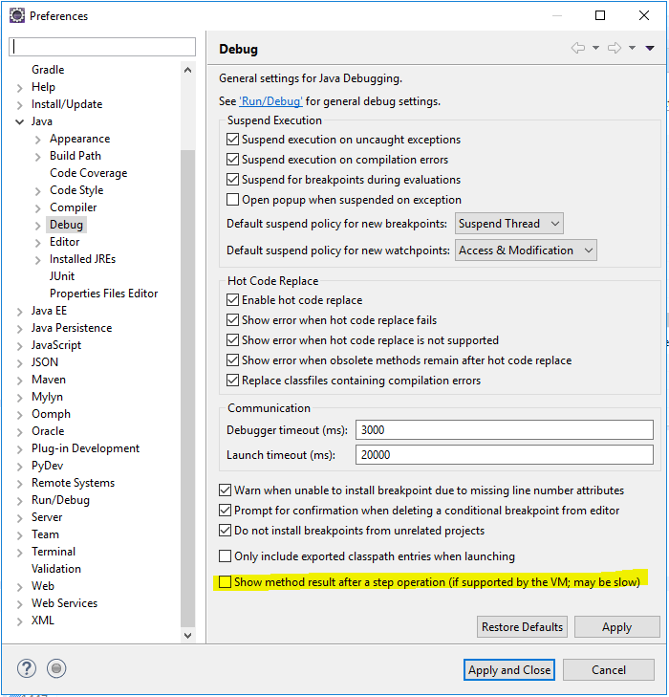Expand the Installed JREs node

pyautogui.click(x=38, y=260)
